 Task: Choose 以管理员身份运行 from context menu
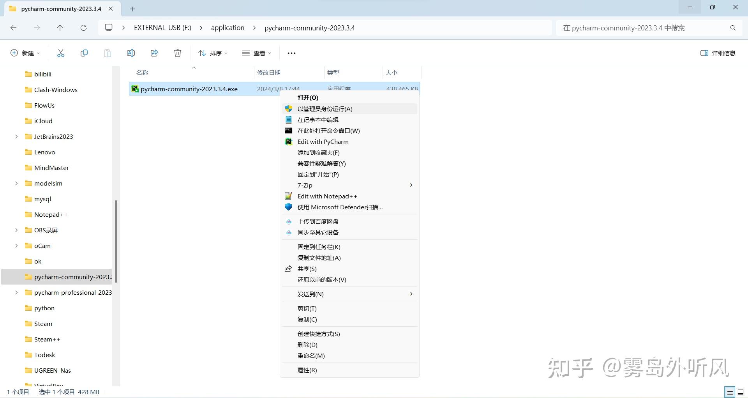pos(324,109)
